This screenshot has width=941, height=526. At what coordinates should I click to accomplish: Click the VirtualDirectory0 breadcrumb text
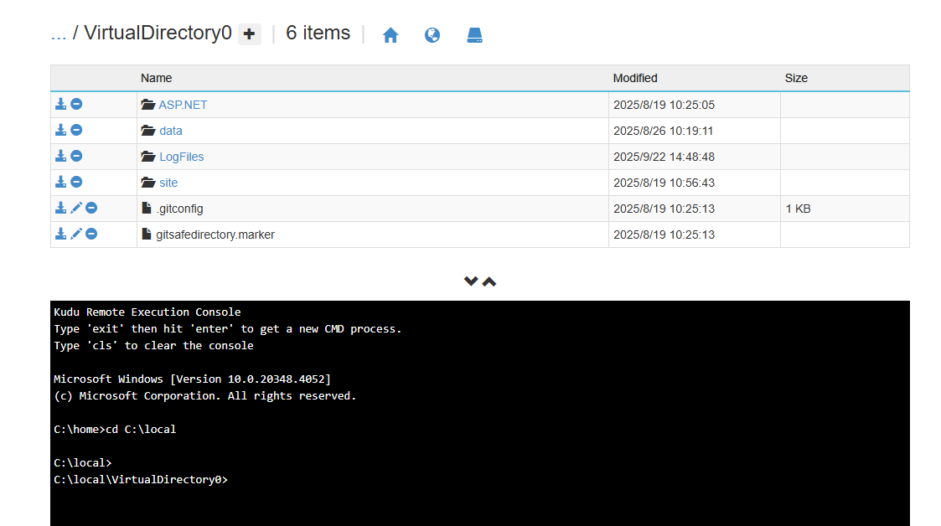coord(158,33)
